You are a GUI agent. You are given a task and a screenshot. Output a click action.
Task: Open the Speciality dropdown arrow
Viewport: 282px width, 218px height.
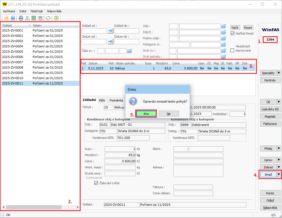point(279,73)
